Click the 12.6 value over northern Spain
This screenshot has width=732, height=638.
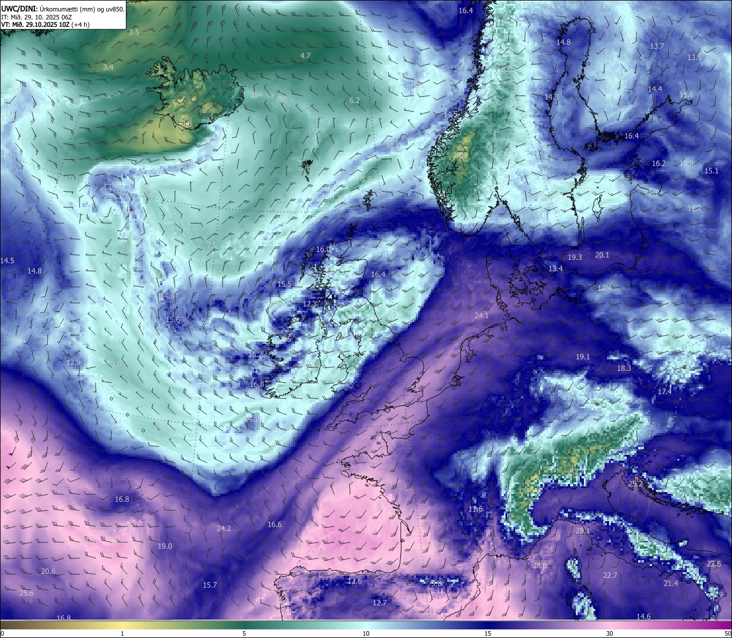tap(355, 581)
